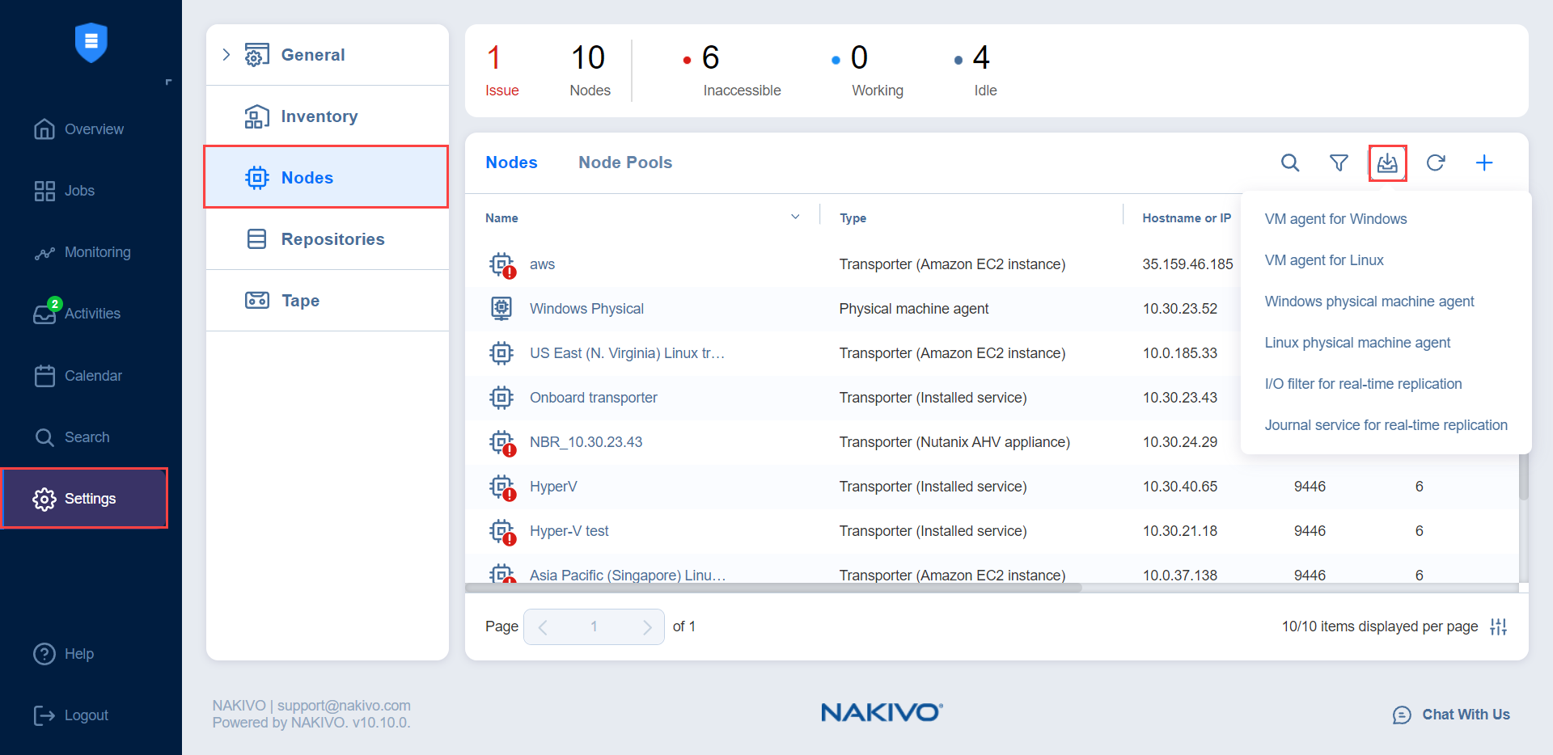
Task: Click the search magnifier icon in Nodes toolbar
Action: click(x=1290, y=163)
